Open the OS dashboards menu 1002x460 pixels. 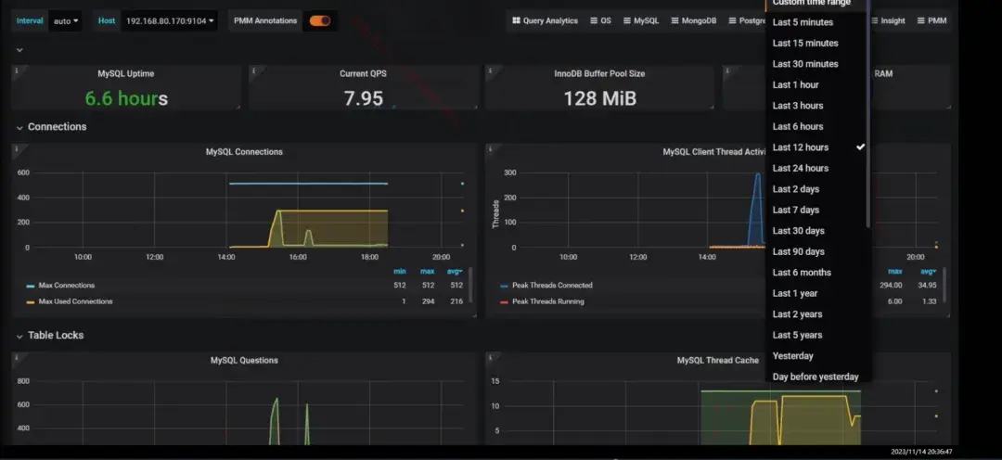pyautogui.click(x=600, y=20)
